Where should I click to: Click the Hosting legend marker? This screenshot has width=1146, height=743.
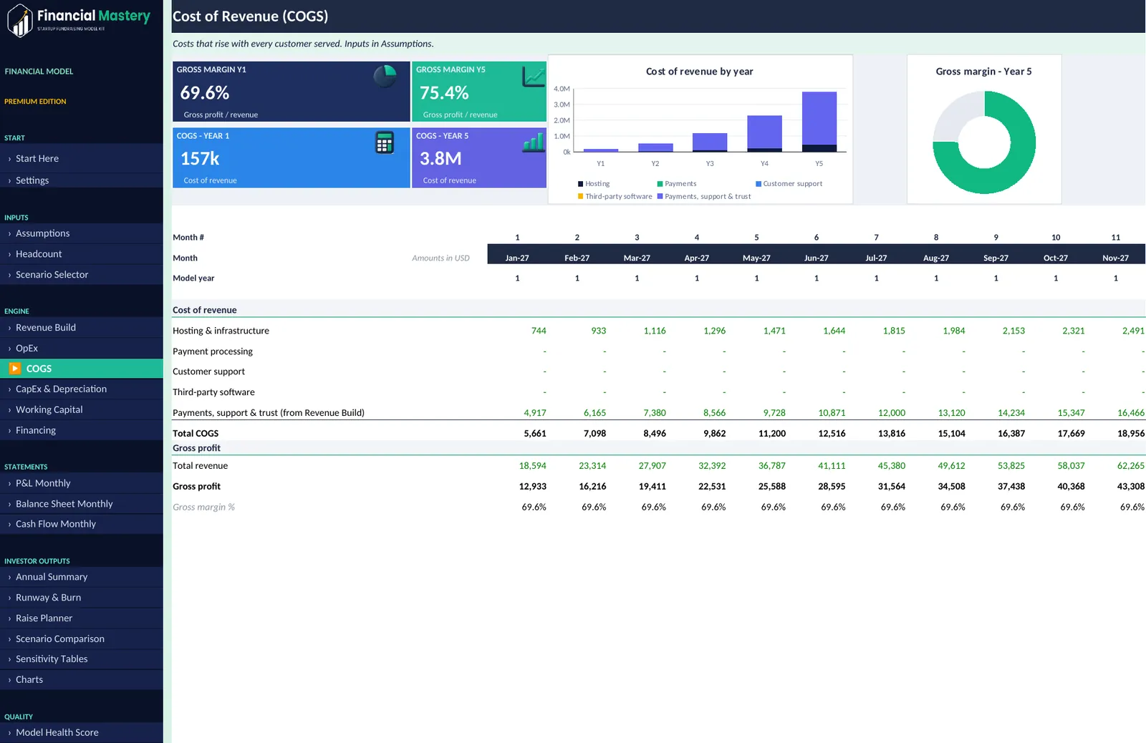(x=581, y=184)
